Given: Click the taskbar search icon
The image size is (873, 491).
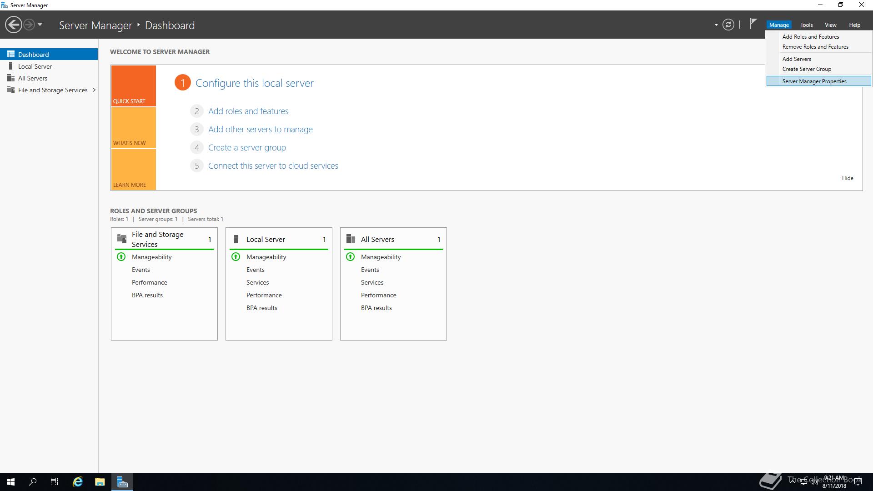Looking at the screenshot, I should [x=33, y=482].
